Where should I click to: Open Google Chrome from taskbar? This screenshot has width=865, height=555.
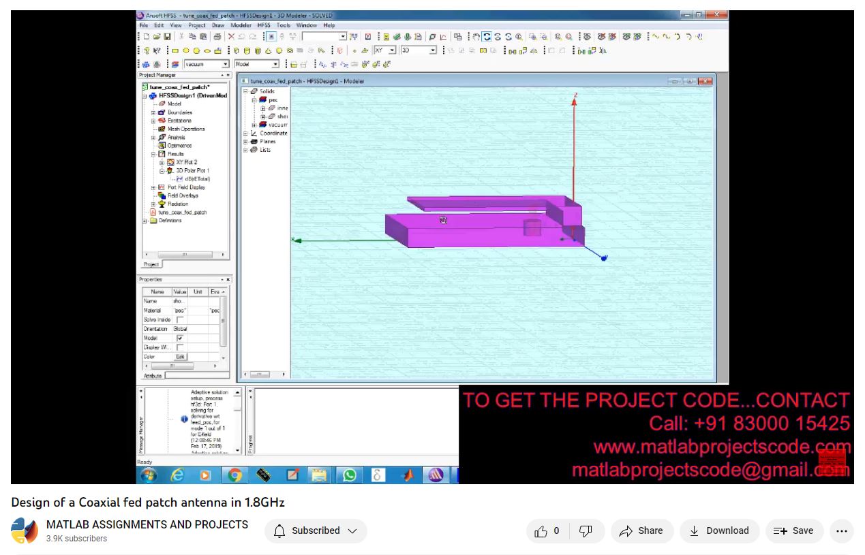tap(234, 475)
